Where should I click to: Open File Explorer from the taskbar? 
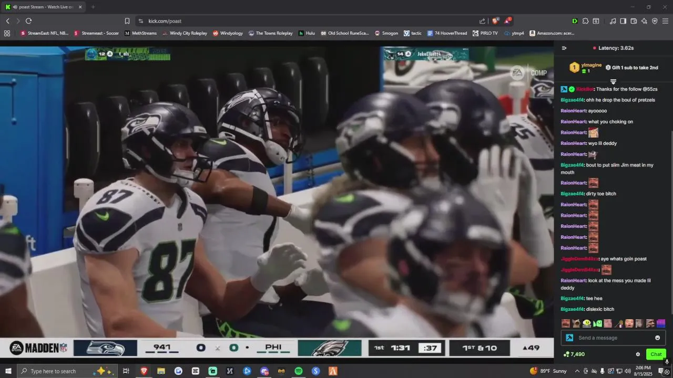[x=161, y=371]
